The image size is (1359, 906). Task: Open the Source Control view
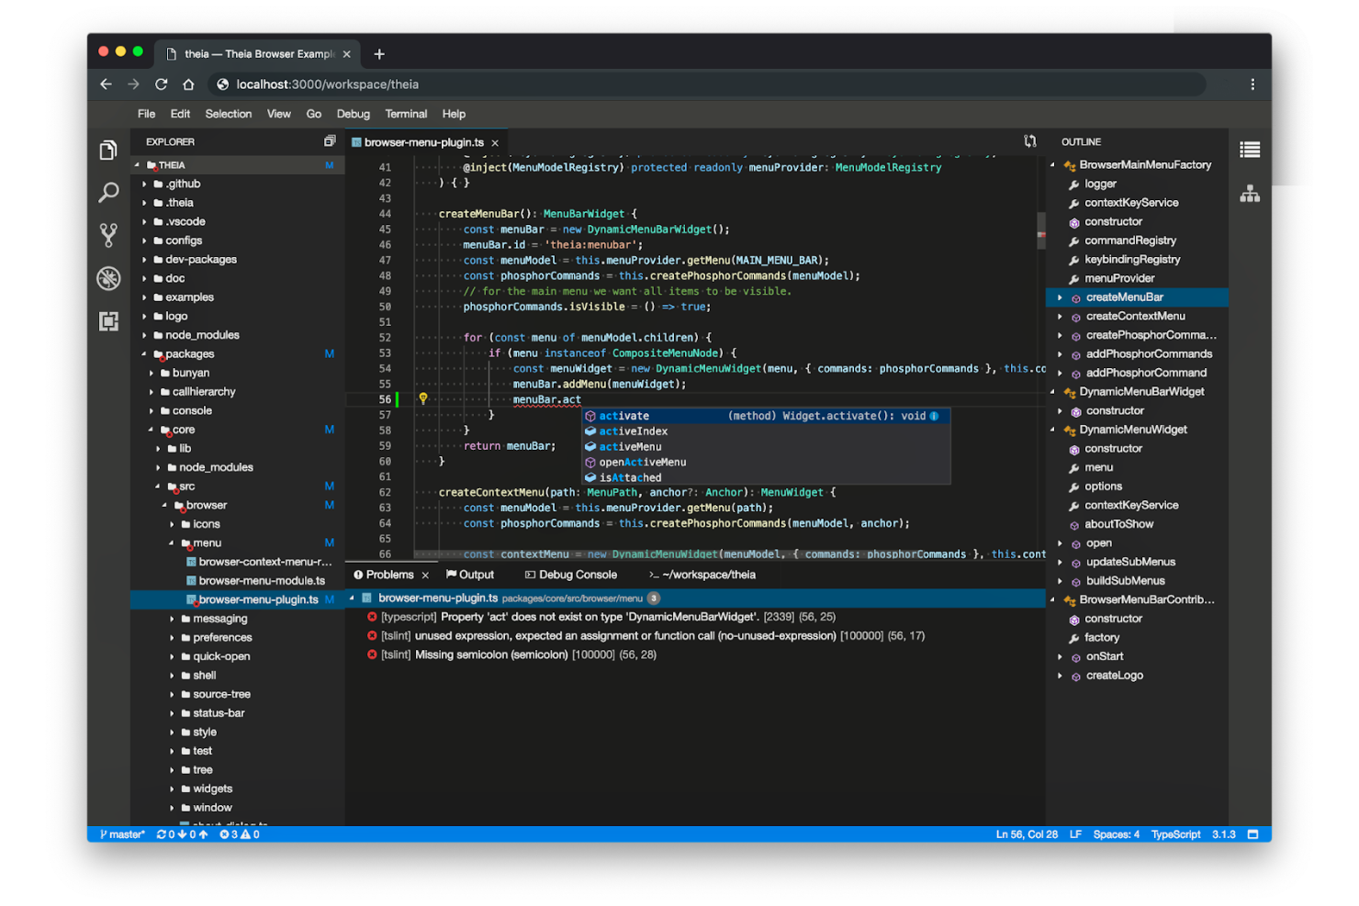[108, 234]
